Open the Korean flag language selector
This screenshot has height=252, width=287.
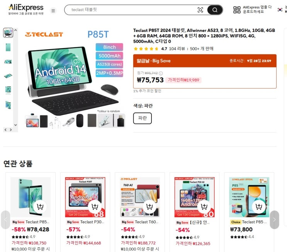pyautogui.click(x=280, y=10)
